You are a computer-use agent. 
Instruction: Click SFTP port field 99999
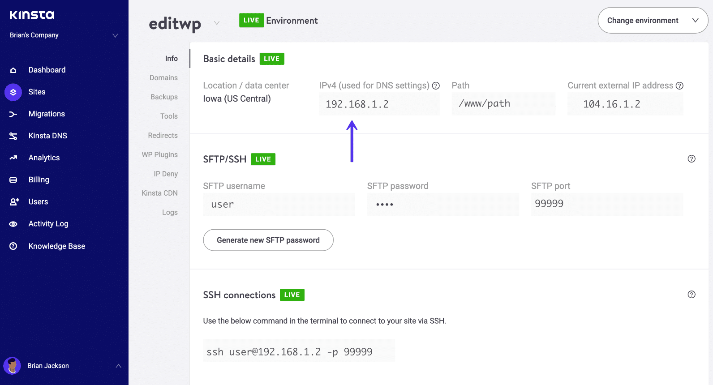(607, 204)
